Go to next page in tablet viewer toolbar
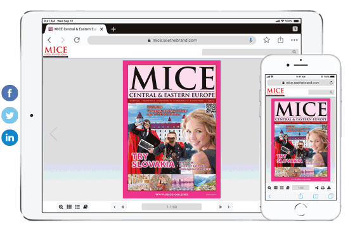355x232 pixels. (229, 207)
